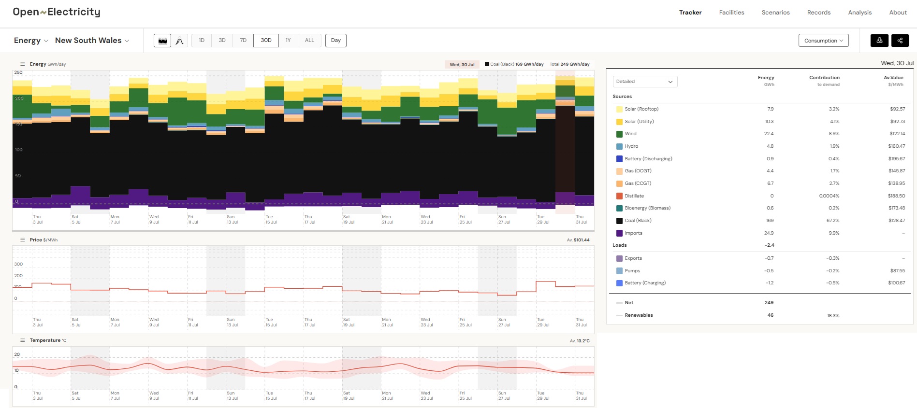Open the Records page

click(818, 13)
